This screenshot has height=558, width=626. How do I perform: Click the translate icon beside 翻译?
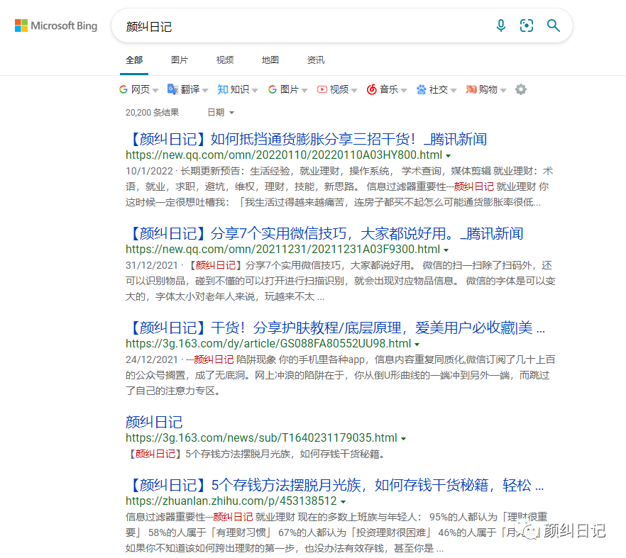click(172, 89)
